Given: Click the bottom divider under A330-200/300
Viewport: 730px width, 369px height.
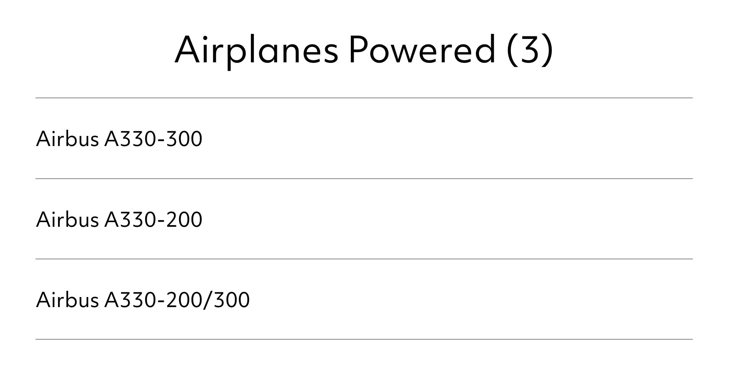Looking at the screenshot, I should pyautogui.click(x=364, y=339).
